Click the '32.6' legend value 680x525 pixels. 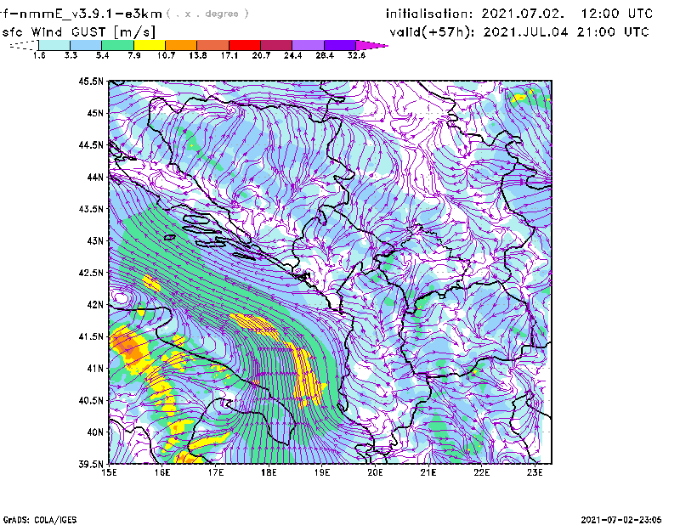coord(356,55)
